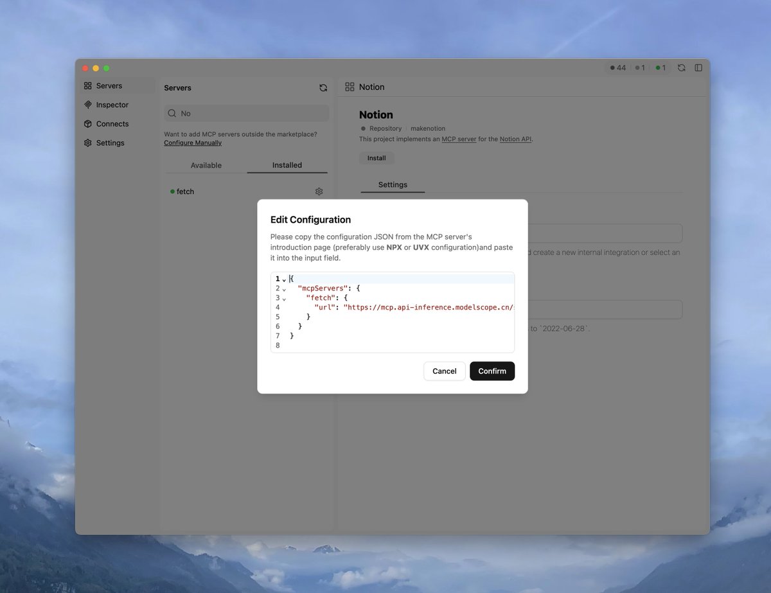Screen dimensions: 771x593
Task: Cancel the Edit Configuration dialog
Action: pos(444,371)
